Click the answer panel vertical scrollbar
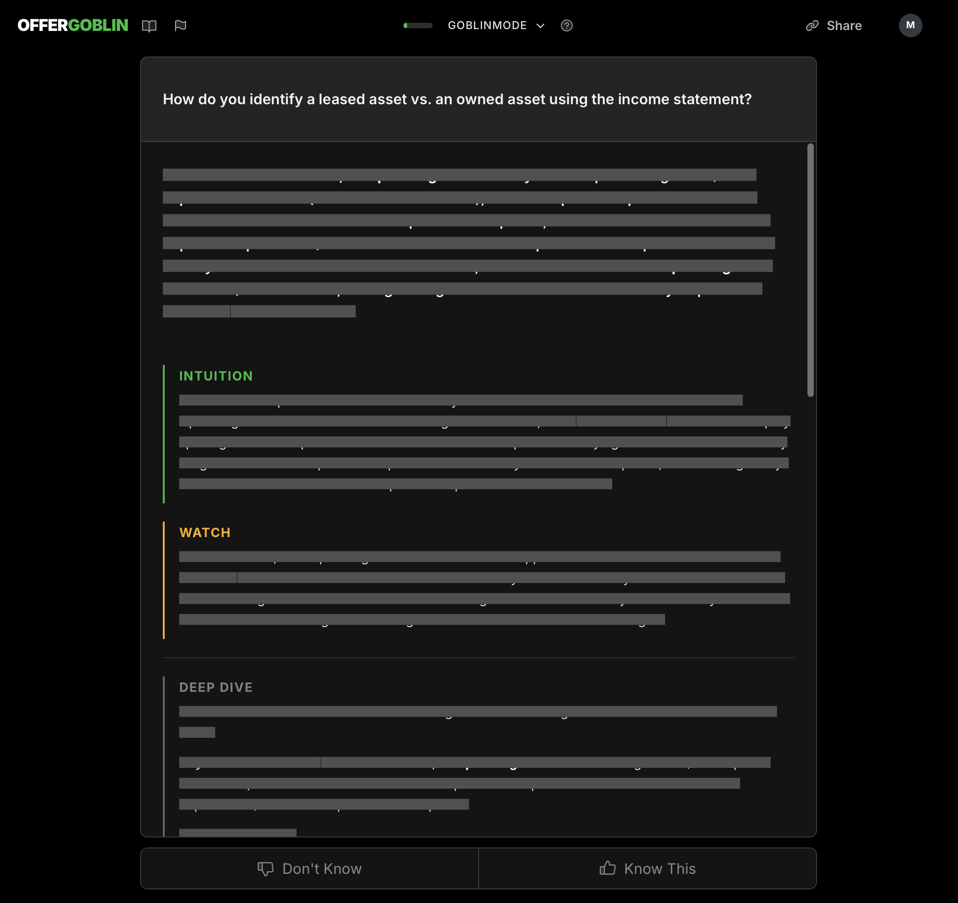This screenshot has height=903, width=958. [811, 270]
